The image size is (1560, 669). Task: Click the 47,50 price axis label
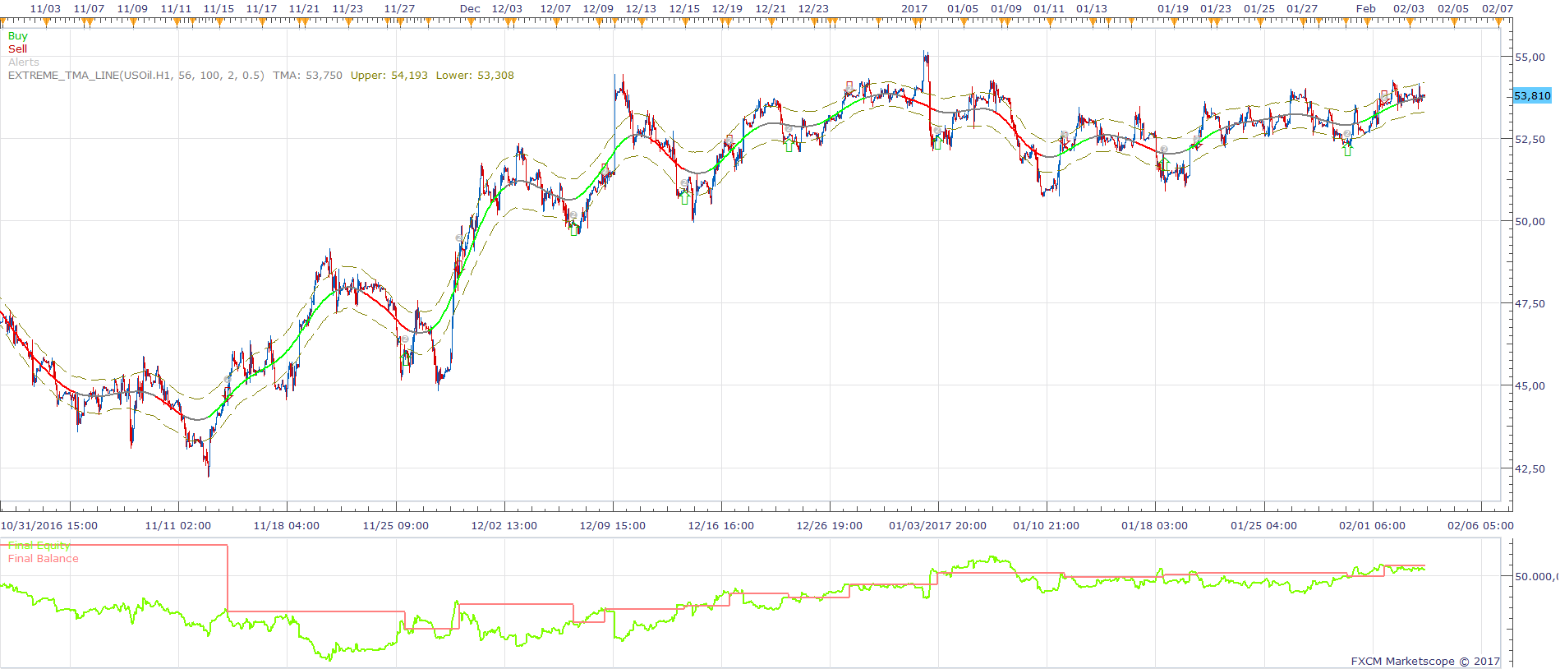[x=1530, y=304]
